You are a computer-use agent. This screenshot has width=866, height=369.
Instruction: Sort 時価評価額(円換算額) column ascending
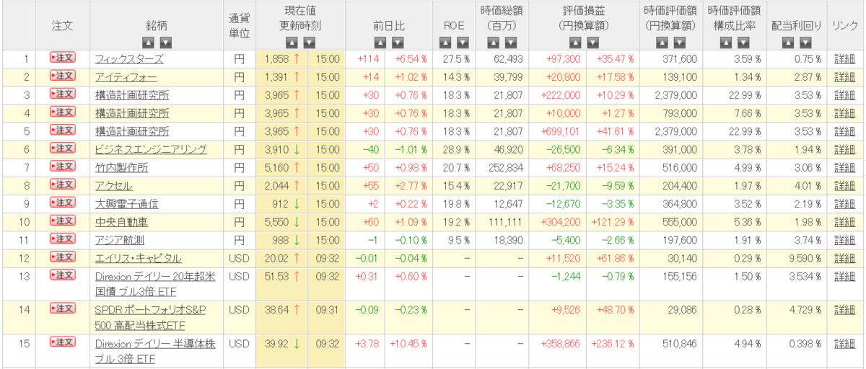coord(660,43)
